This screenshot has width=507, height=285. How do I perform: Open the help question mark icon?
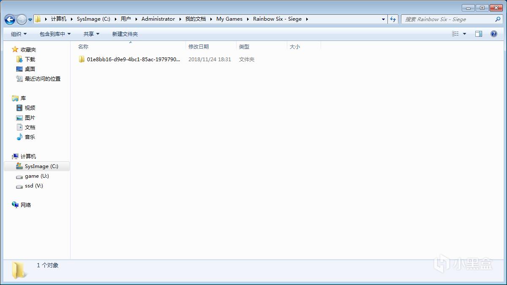(493, 34)
